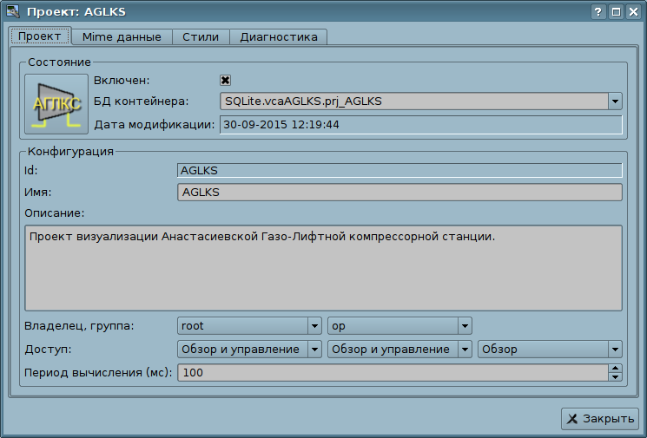This screenshot has height=438, width=647.
Task: Switch to the Mime данные tab
Action: 121,36
